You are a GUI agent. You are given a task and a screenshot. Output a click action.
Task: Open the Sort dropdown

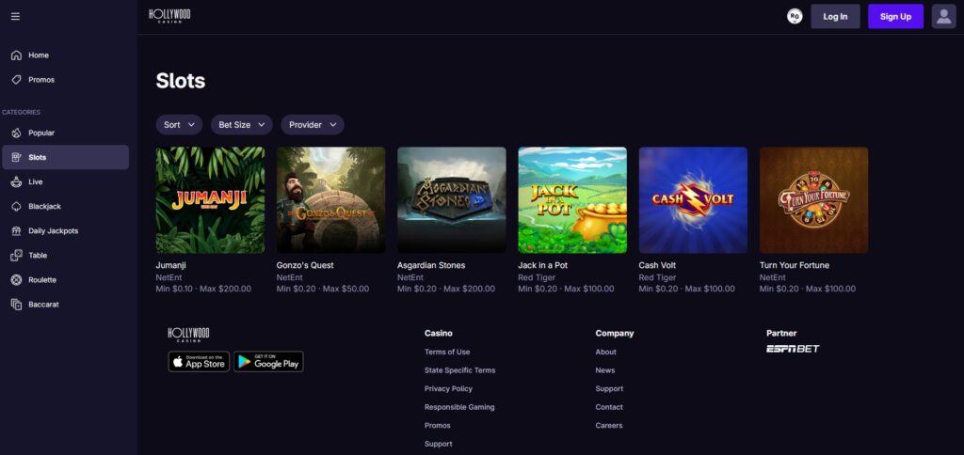pyautogui.click(x=179, y=125)
